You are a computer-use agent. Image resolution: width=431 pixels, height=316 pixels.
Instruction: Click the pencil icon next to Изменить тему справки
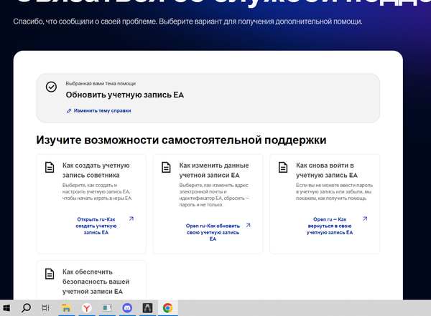pyautogui.click(x=69, y=111)
